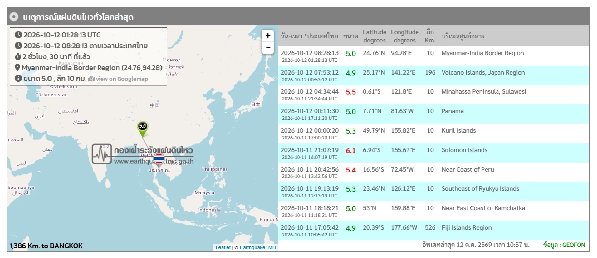Select the Near Coast of Peru row
Image resolution: width=597 pixels, height=258 pixels.
point(433,172)
